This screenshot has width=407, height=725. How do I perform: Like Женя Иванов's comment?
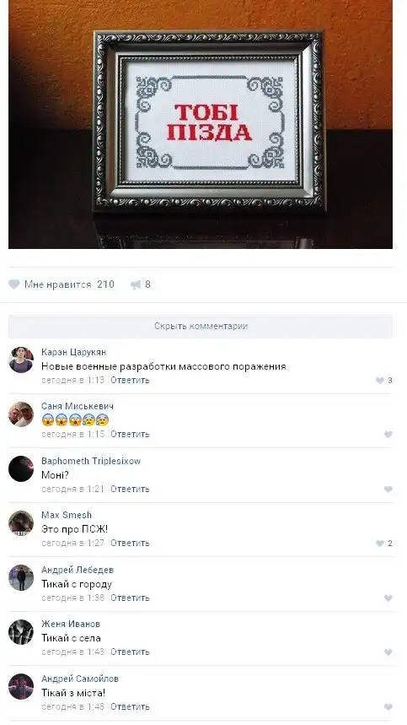(x=388, y=652)
